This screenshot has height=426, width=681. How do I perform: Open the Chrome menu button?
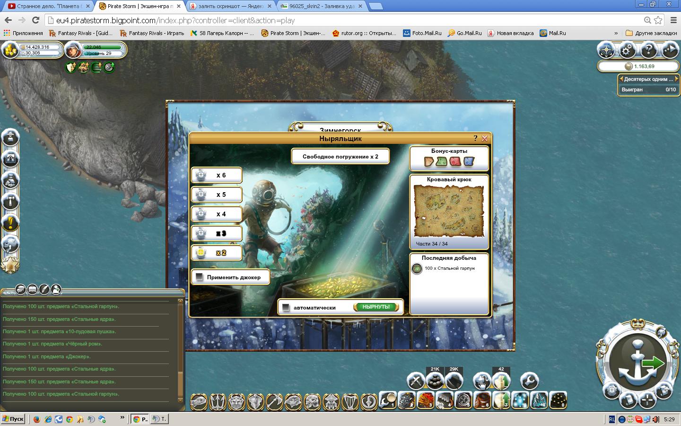[x=673, y=20]
